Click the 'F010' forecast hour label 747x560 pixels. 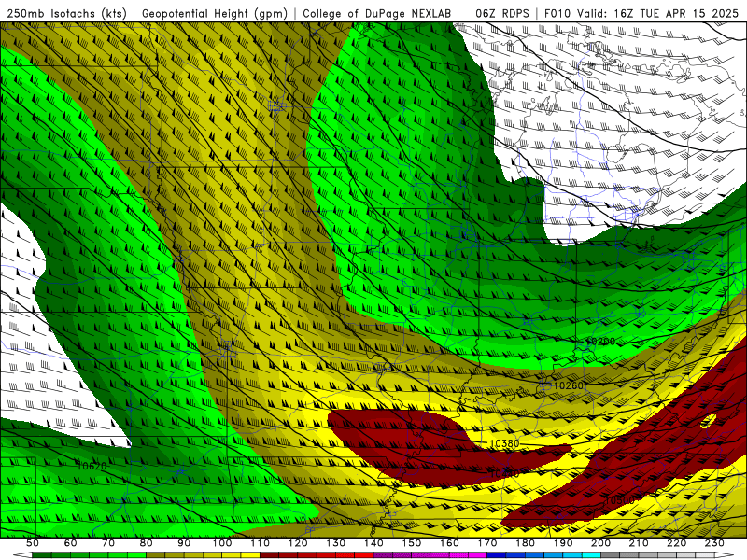[x=558, y=14]
